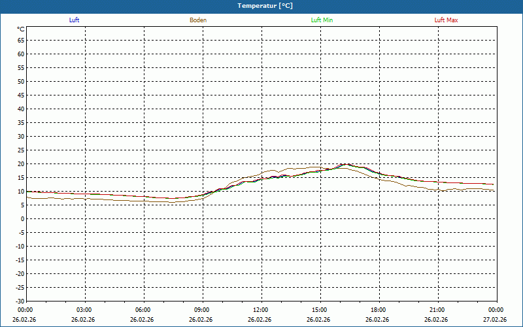The height and width of the screenshot is (327, 523).
Task: Click the brown Boden curve peak near 15:00
Action: click(x=315, y=167)
